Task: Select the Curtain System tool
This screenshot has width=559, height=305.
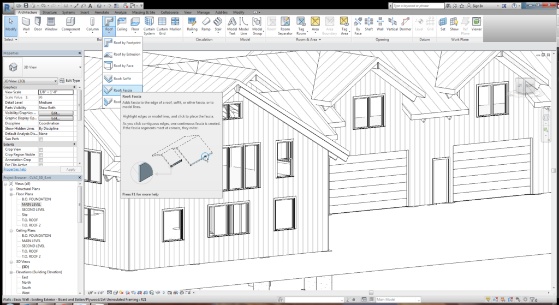Action: 149,26
